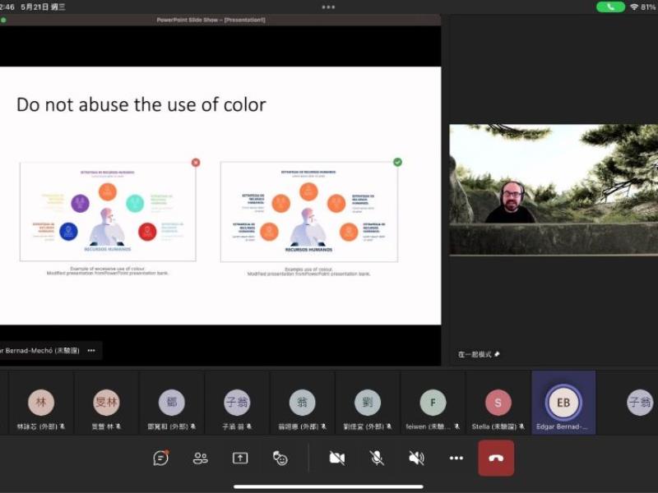
Task: Select the 林詠芯 participant avatar
Action: [x=41, y=403]
